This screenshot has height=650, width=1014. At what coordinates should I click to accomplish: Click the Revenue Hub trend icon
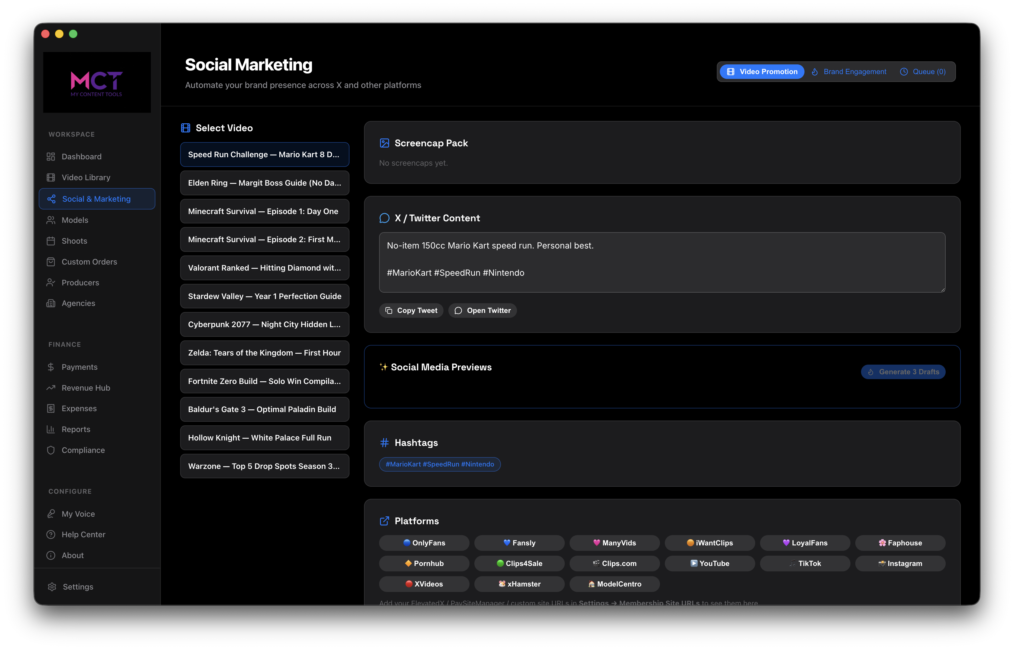tap(51, 388)
